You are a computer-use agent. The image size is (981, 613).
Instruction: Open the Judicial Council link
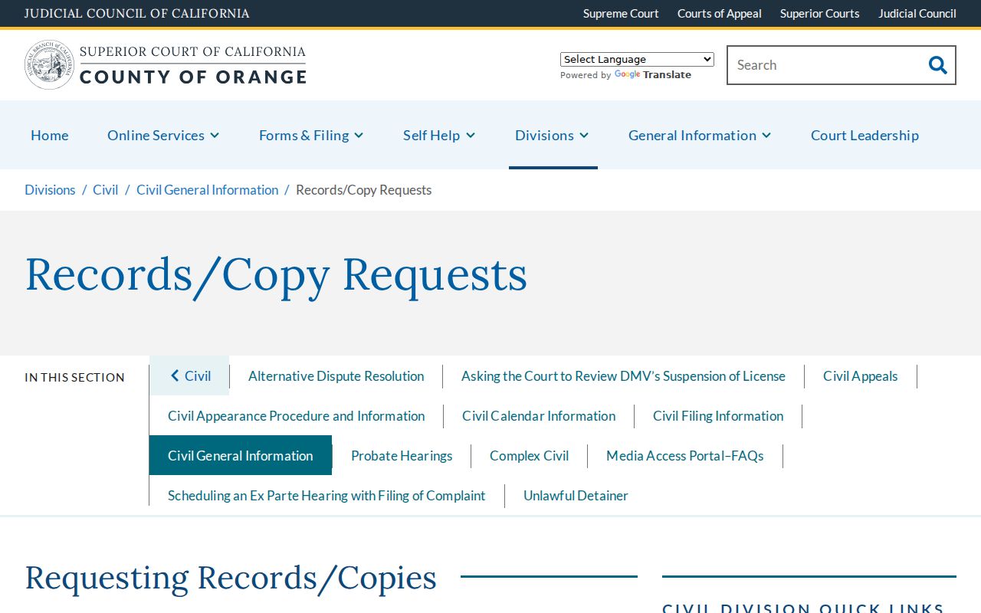(x=917, y=14)
